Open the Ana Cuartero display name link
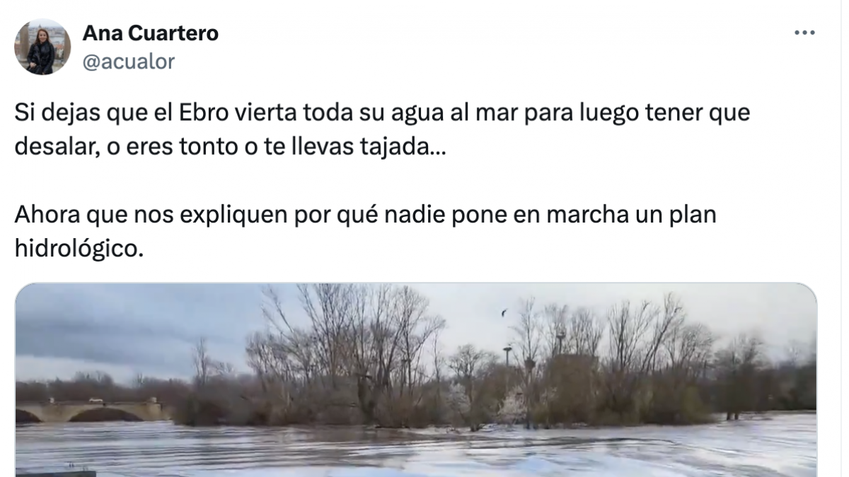 151,33
